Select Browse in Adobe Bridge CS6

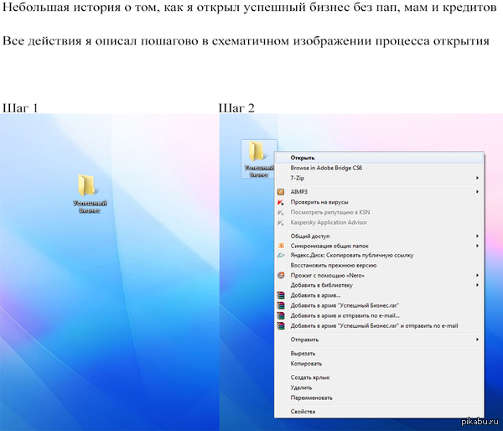point(379,168)
